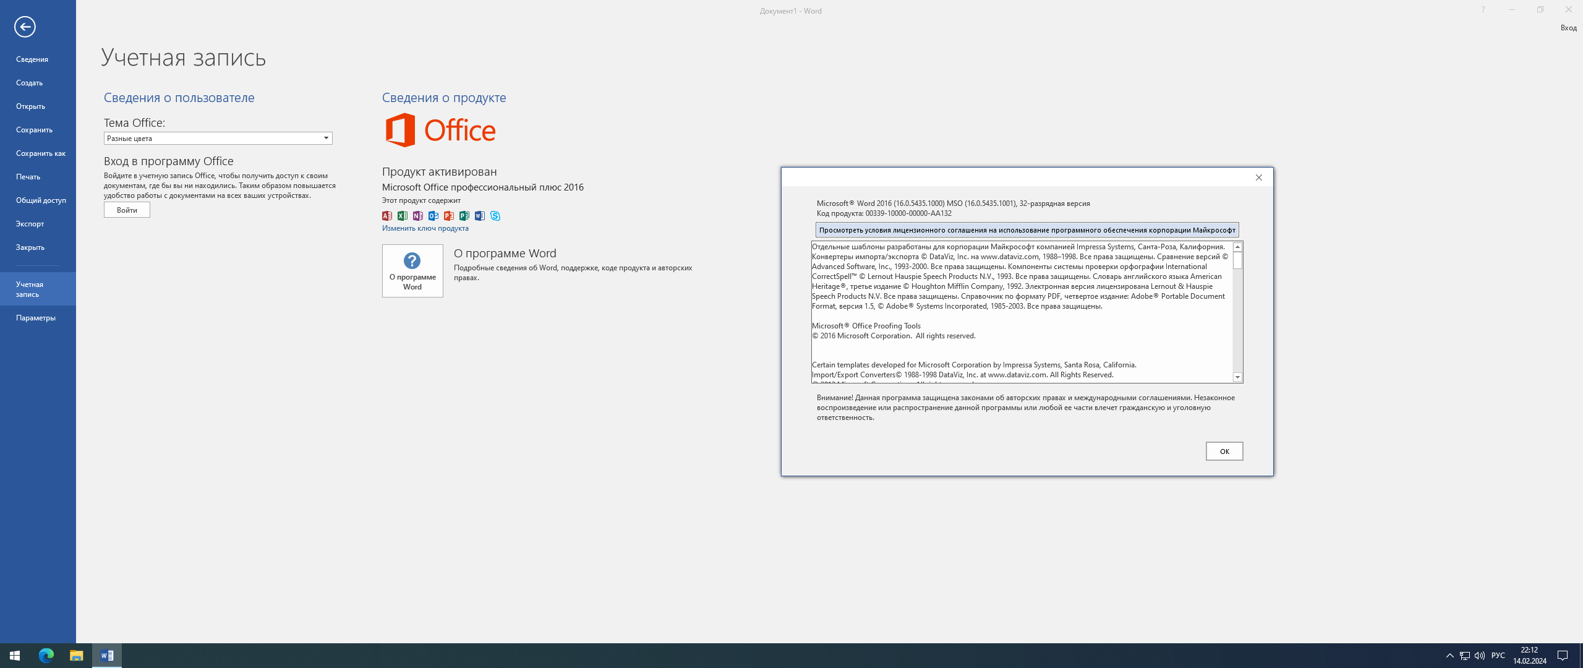Viewport: 1583px width, 668px height.
Task: Click the Skype for Business icon
Action: pos(495,216)
